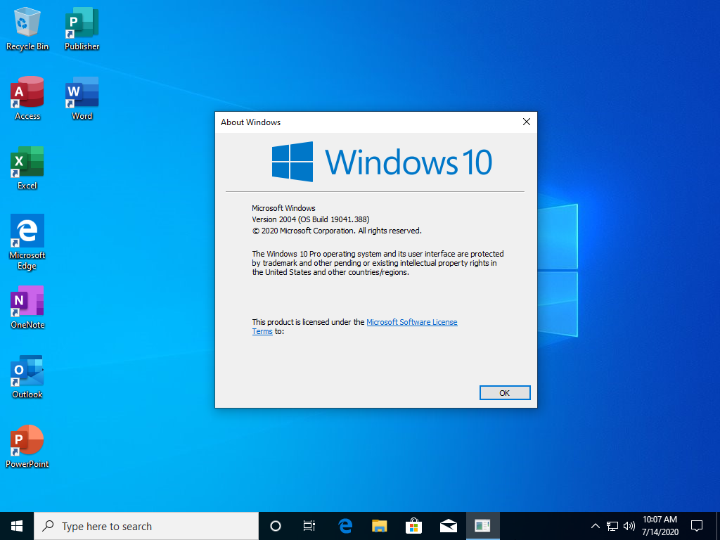720x540 pixels.
Task: Open Microsoft Store from the taskbar
Action: coord(413,526)
